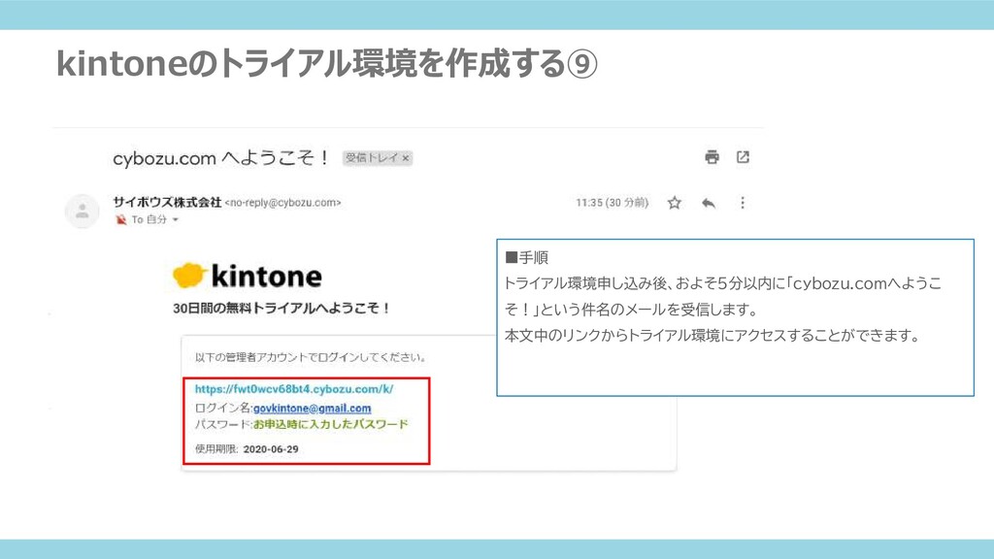Click the 受信トレイ label chip

pyautogui.click(x=378, y=158)
